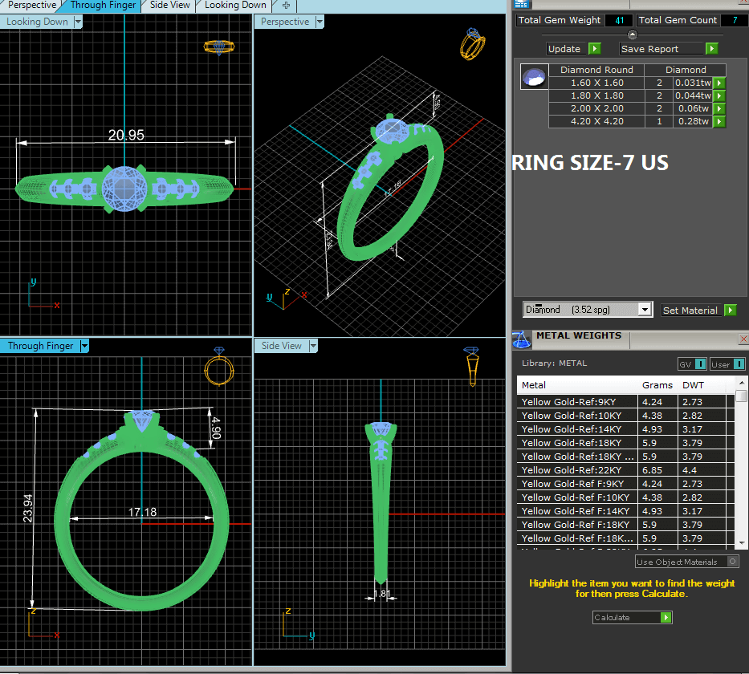Click the round diamond gem shape icon
This screenshot has width=749, height=674.
pyautogui.click(x=534, y=77)
